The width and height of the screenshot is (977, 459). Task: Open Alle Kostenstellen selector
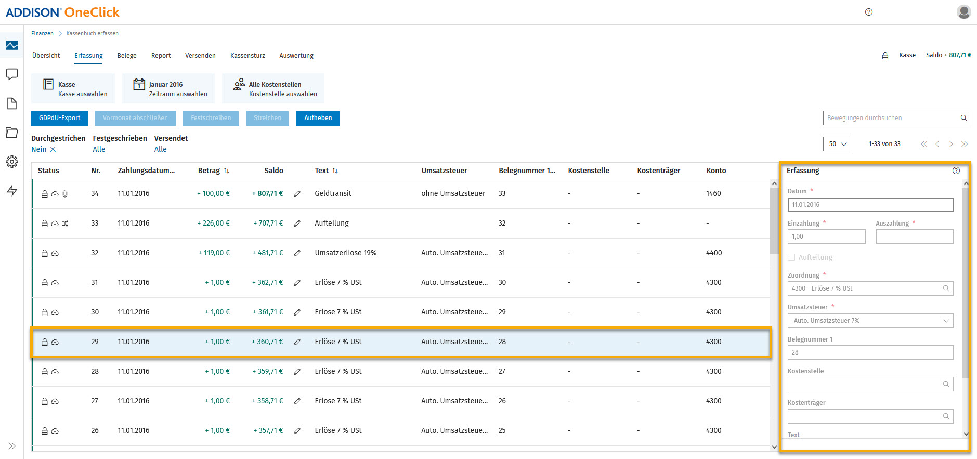click(x=273, y=88)
